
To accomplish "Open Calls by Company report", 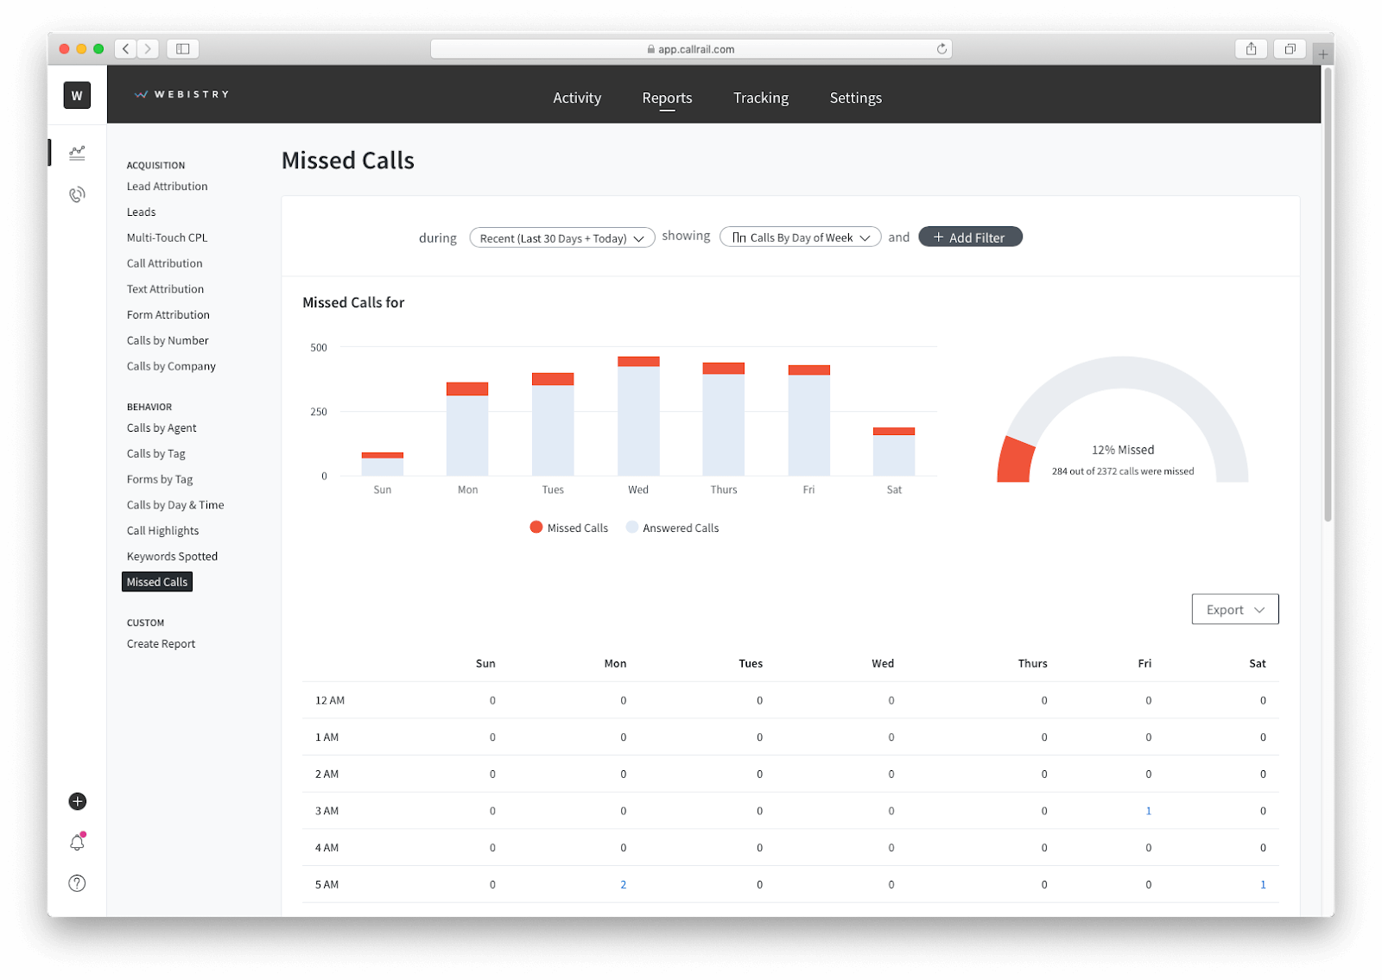I will click(171, 367).
